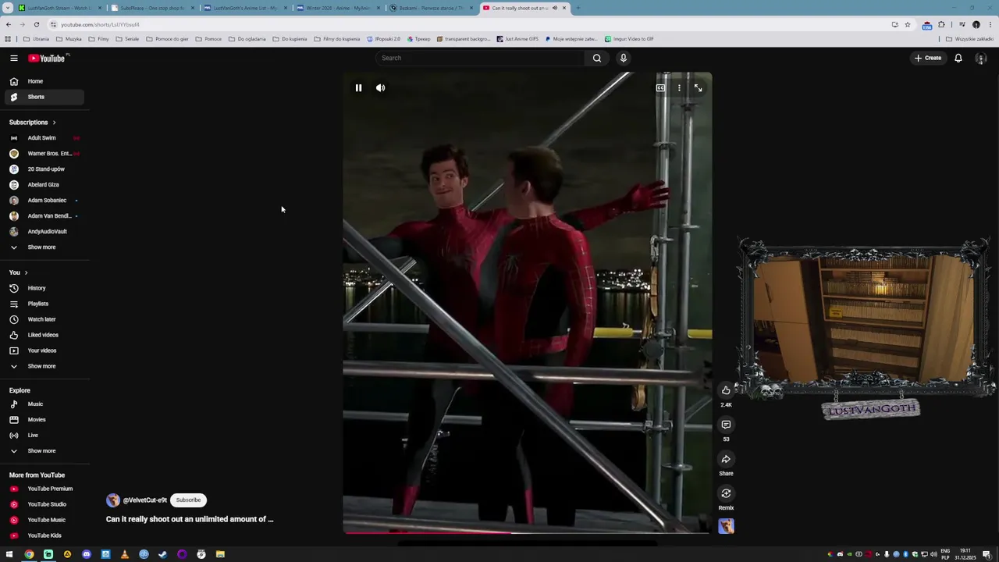
Task: Open the comments panel (53 comments)
Action: click(x=726, y=425)
